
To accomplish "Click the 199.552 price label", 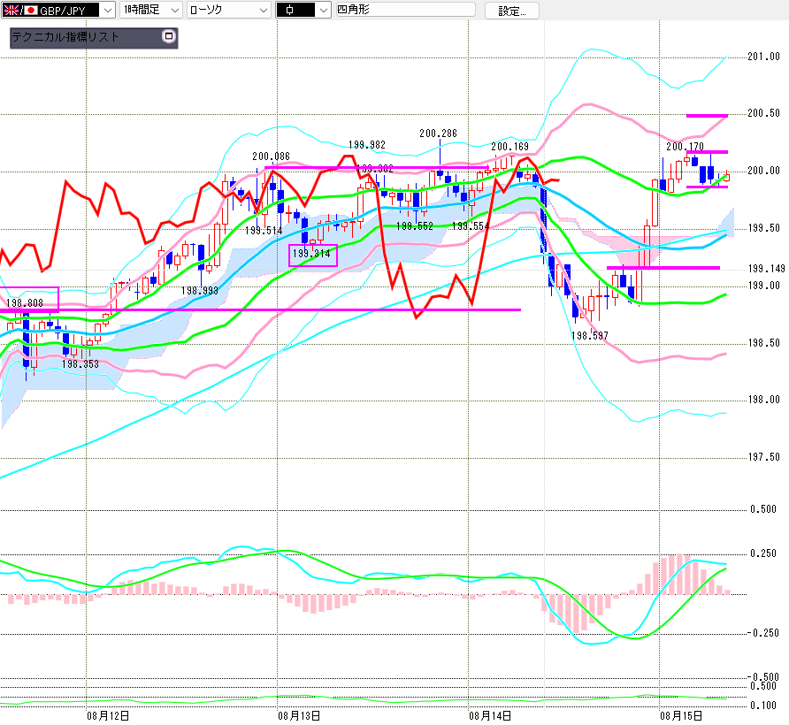I will coord(415,226).
